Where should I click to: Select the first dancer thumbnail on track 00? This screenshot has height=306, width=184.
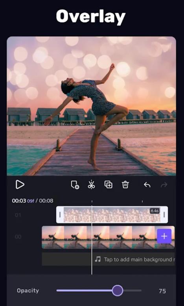[x=53, y=237]
